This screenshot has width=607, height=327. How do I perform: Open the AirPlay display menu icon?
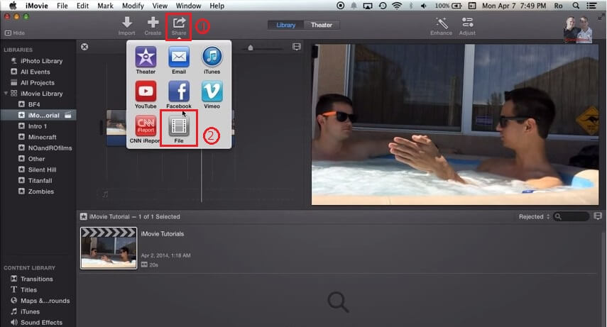[x=367, y=6]
